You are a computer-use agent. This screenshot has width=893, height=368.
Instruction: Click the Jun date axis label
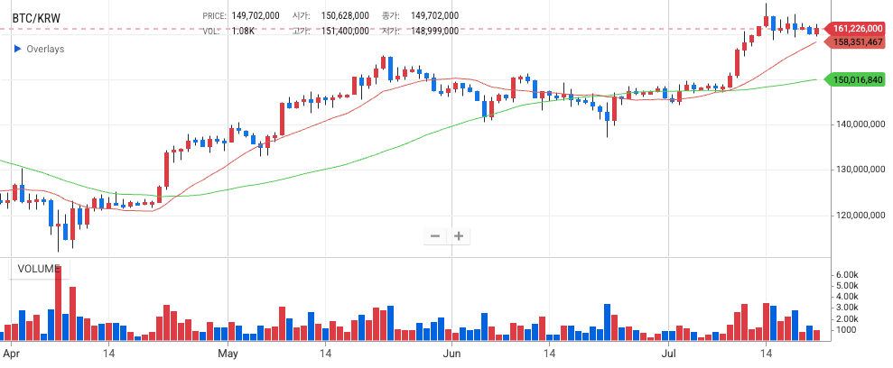click(x=451, y=354)
